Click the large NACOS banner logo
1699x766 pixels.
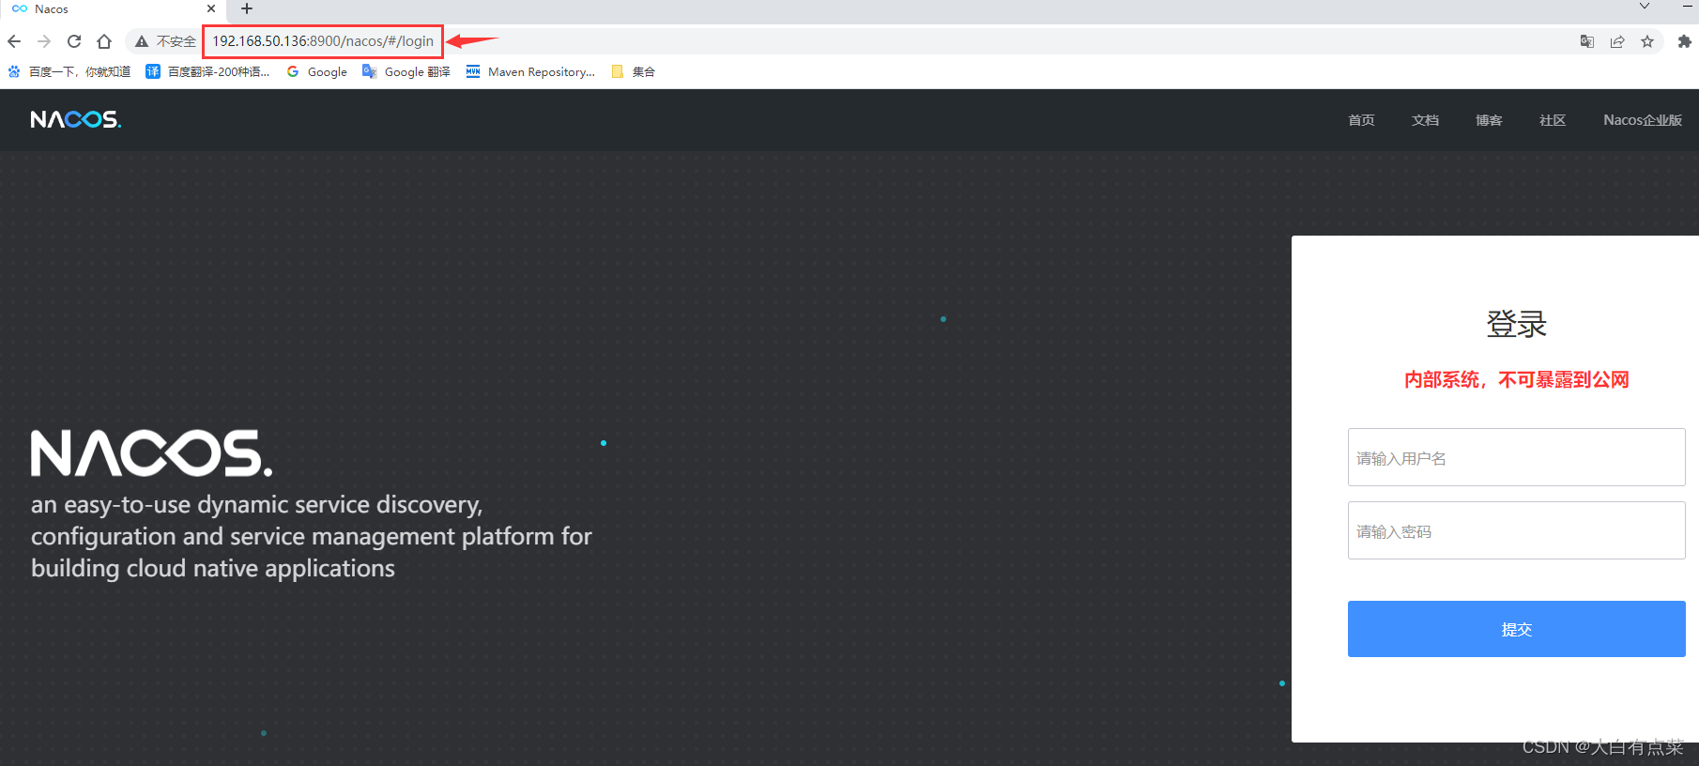152,453
